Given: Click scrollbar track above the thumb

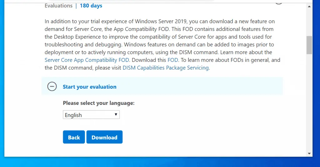Looking at the screenshot, I should pyautogui.click(x=309, y=22).
